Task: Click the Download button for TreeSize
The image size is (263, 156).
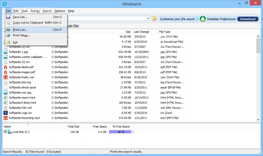Action: click(248, 19)
